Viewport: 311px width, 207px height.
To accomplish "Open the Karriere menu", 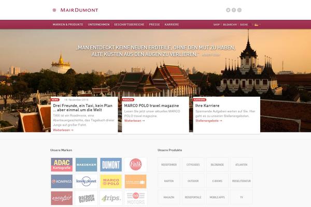I will (172, 24).
